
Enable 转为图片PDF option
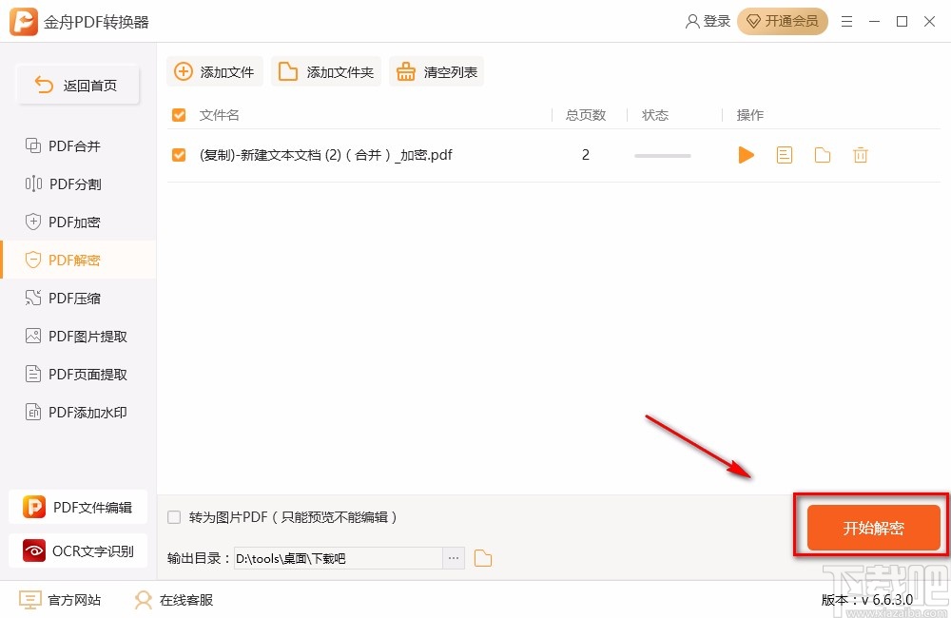(x=173, y=516)
